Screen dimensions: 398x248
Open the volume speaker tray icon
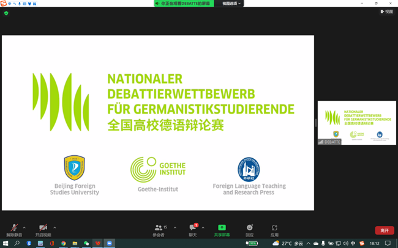tap(345, 244)
